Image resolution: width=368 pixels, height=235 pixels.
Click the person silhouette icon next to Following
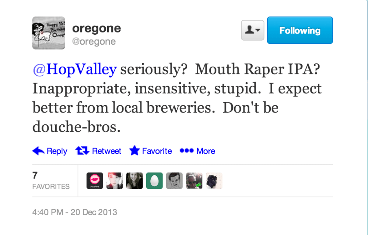[250, 30]
